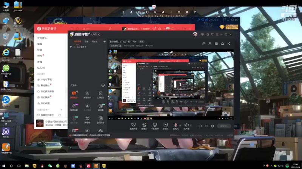This screenshot has width=302, height=169.
Task: Create new playlist with plus in NetEase sidebar
Action: pos(61,110)
